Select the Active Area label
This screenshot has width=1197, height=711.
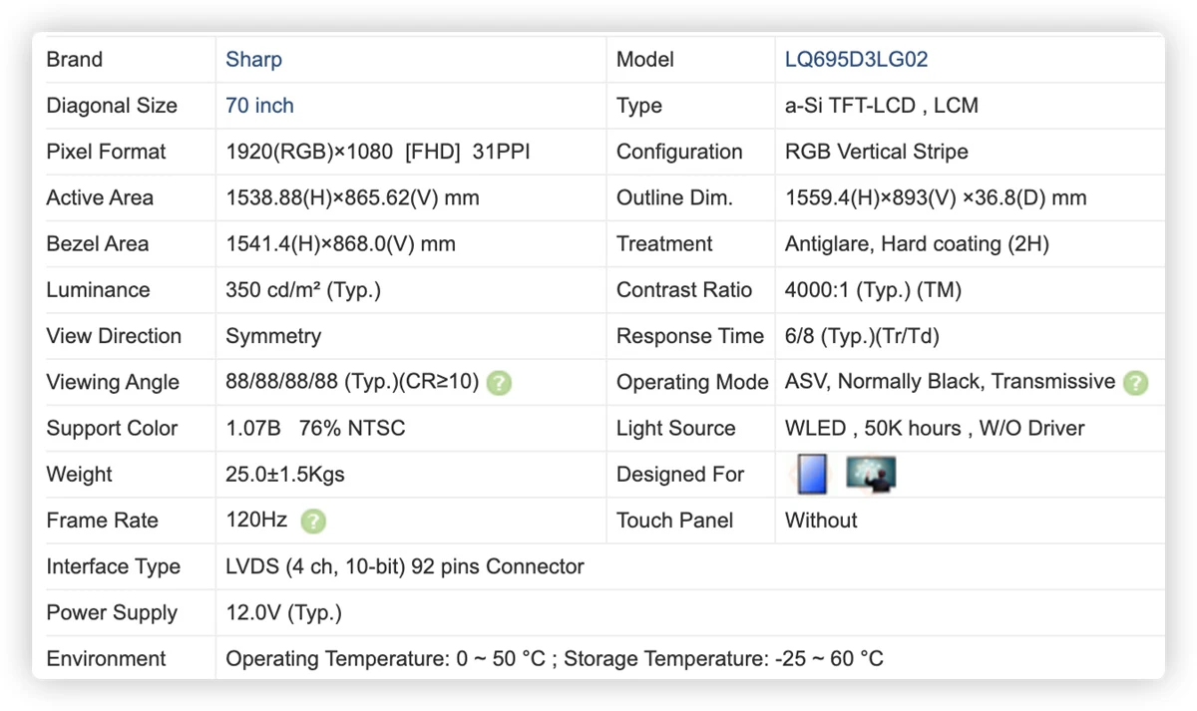[100, 197]
